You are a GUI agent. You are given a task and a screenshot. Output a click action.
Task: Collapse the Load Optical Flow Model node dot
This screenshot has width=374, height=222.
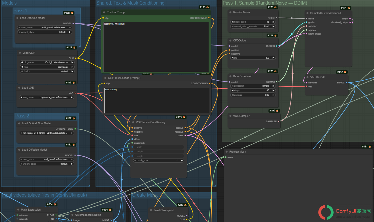[x=19, y=123]
